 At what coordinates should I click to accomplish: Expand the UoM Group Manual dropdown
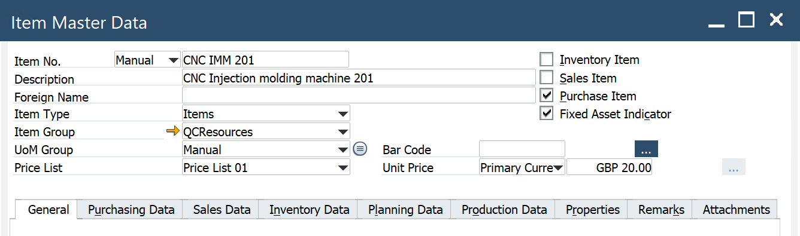[266, 149]
